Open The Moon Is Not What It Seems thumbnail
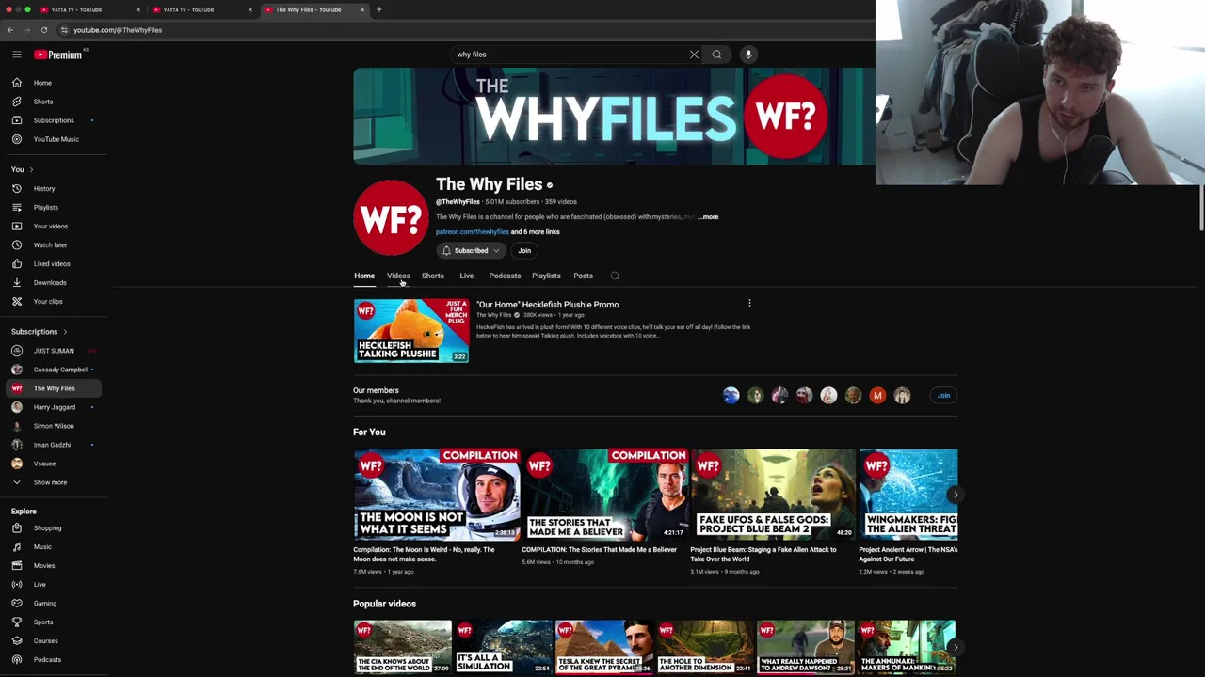Viewport: 1205px width, 677px height. point(437,495)
